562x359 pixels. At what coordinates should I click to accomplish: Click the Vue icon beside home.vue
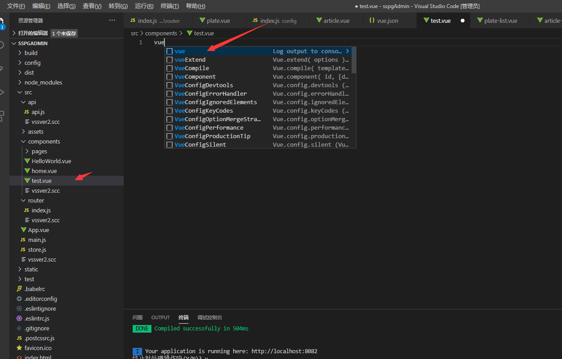coord(27,171)
